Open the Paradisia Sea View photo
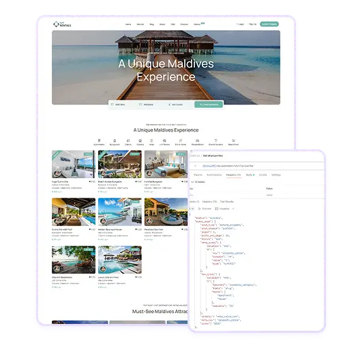Screen dimensions: 341x341 pyautogui.click(x=166, y=212)
